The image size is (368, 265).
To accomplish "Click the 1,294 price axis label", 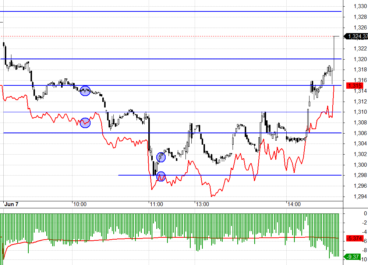I will tap(360, 196).
